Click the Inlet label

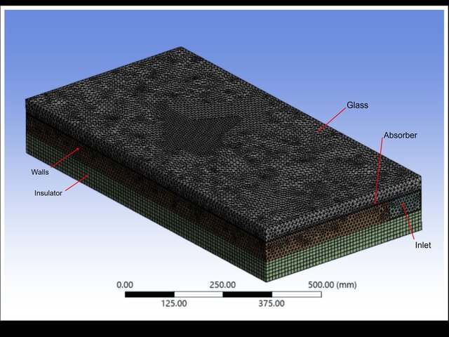pyautogui.click(x=423, y=245)
